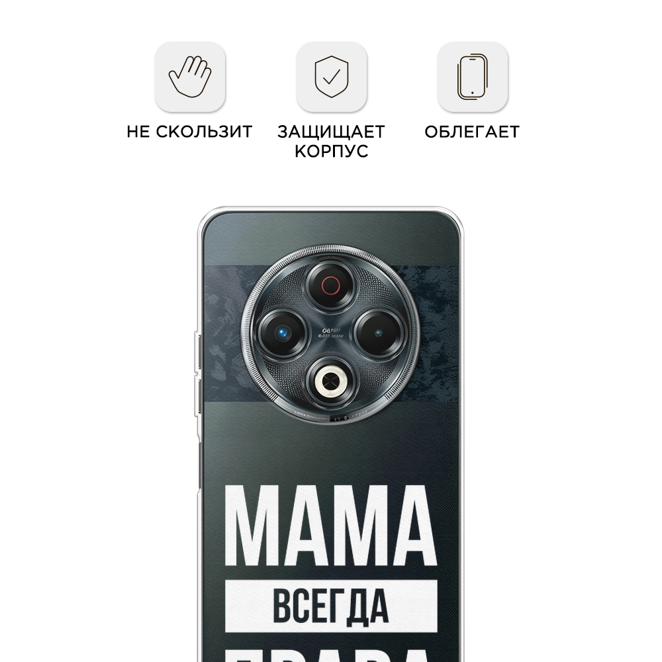Click the top camera lens with red ring
Screen dimensions: 662x662
(x=330, y=285)
